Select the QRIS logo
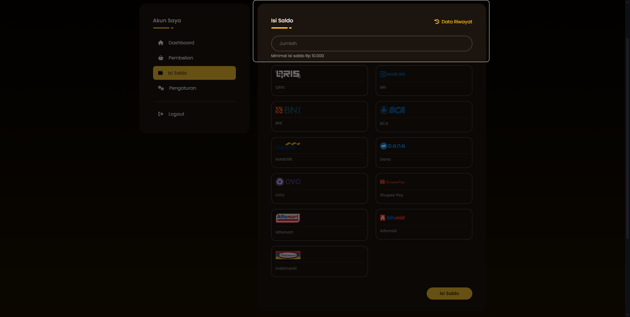 288,74
